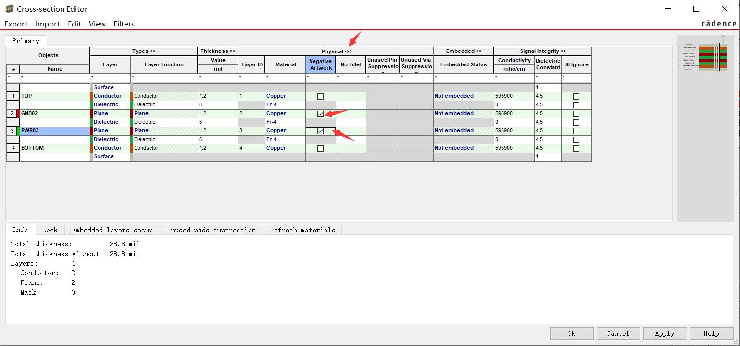Enable SI Ignore for PWR03 layer
740x346 pixels.
click(x=576, y=131)
